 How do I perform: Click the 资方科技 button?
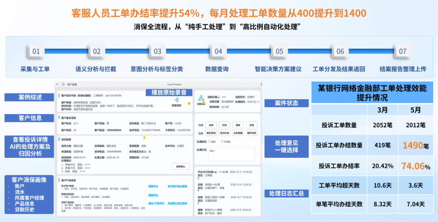click(225, 133)
